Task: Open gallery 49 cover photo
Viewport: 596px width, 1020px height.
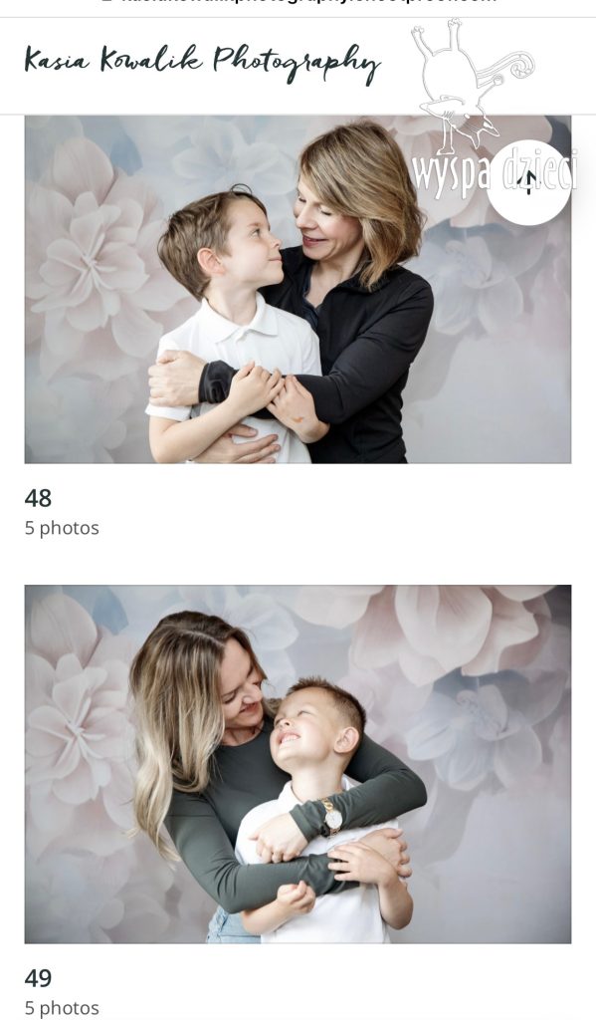Action: pos(298,764)
